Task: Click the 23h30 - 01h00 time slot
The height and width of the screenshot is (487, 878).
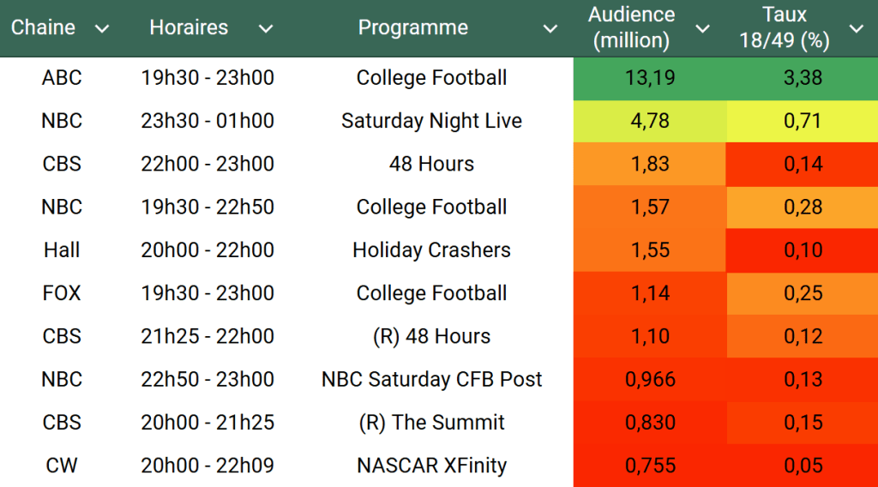Action: tap(207, 121)
